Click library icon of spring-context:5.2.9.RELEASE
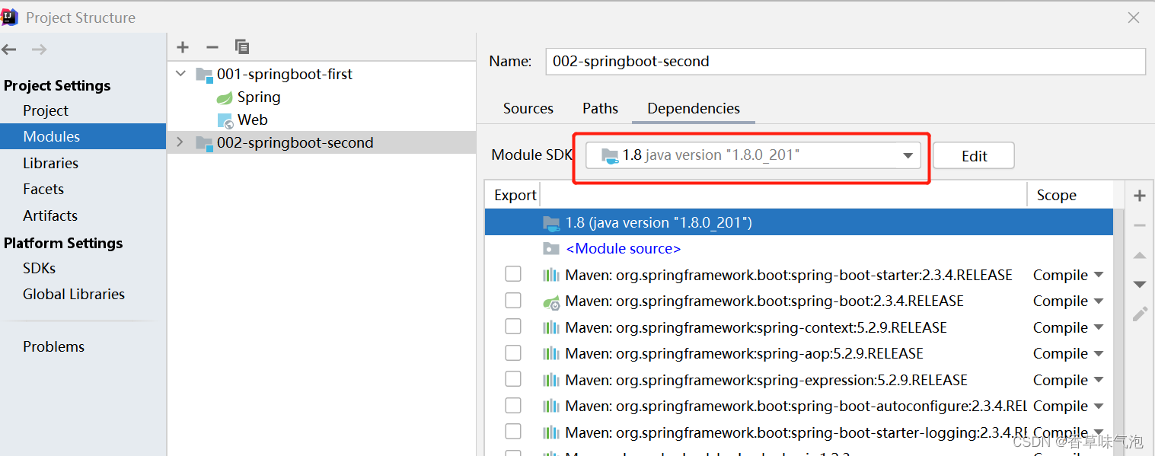 pyautogui.click(x=551, y=328)
